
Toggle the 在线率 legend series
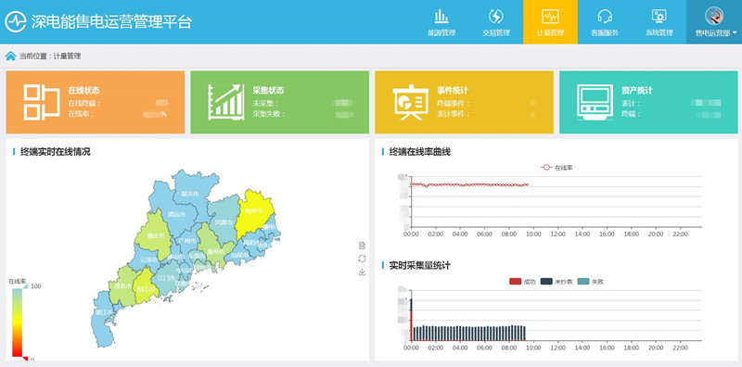click(x=557, y=168)
